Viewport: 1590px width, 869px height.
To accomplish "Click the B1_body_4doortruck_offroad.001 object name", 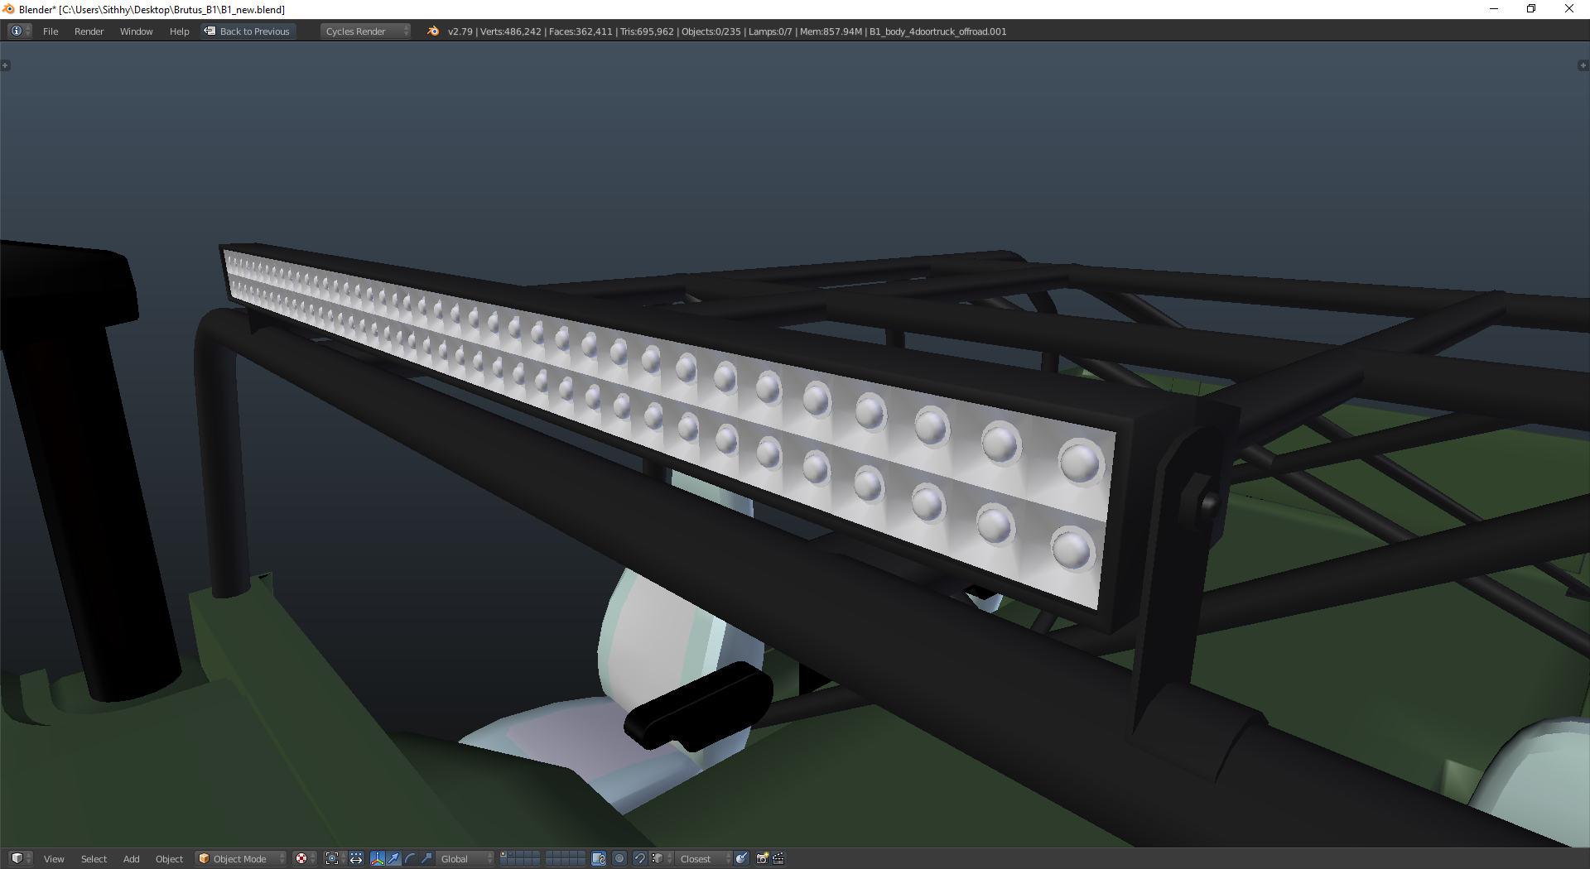I will tap(938, 31).
